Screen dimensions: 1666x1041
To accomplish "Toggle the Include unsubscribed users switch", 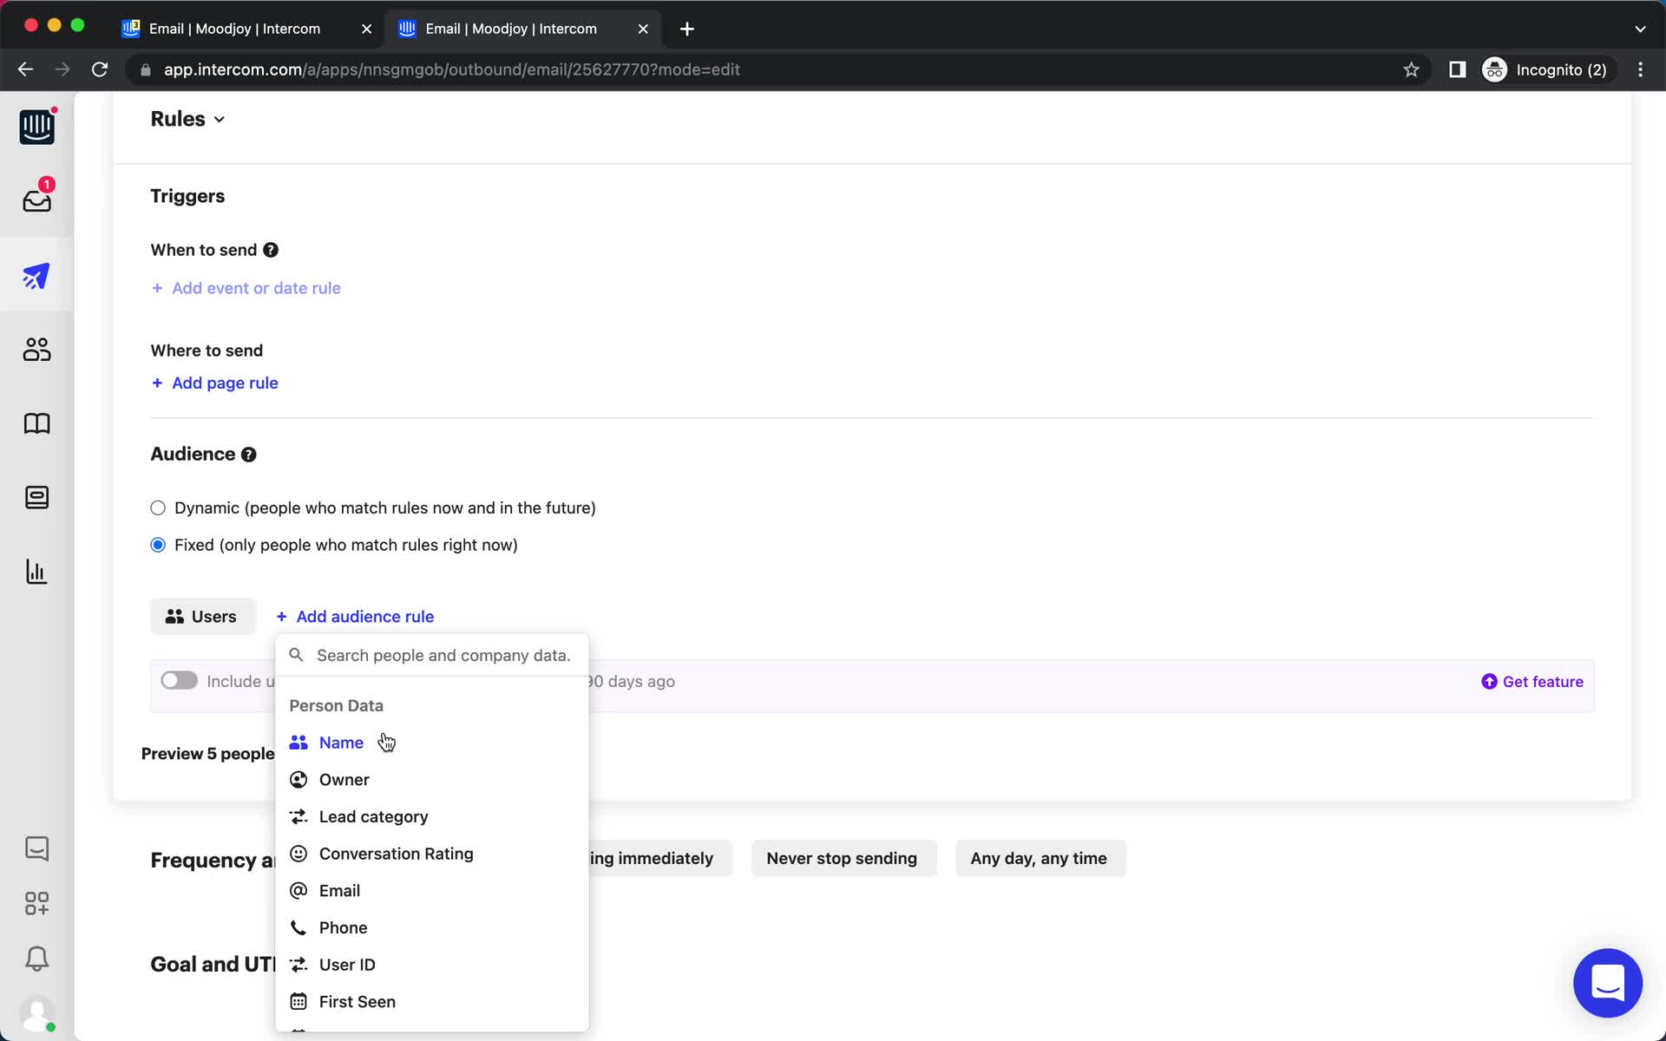I will tap(178, 681).
